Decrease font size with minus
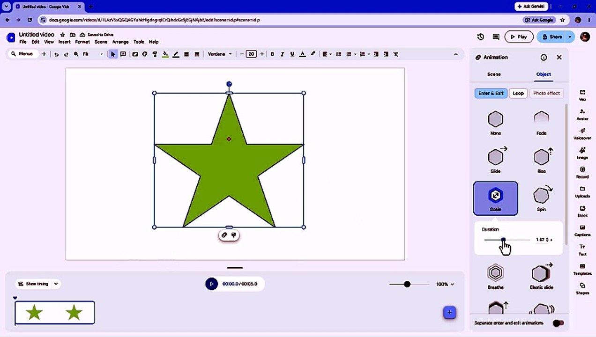 [242, 54]
